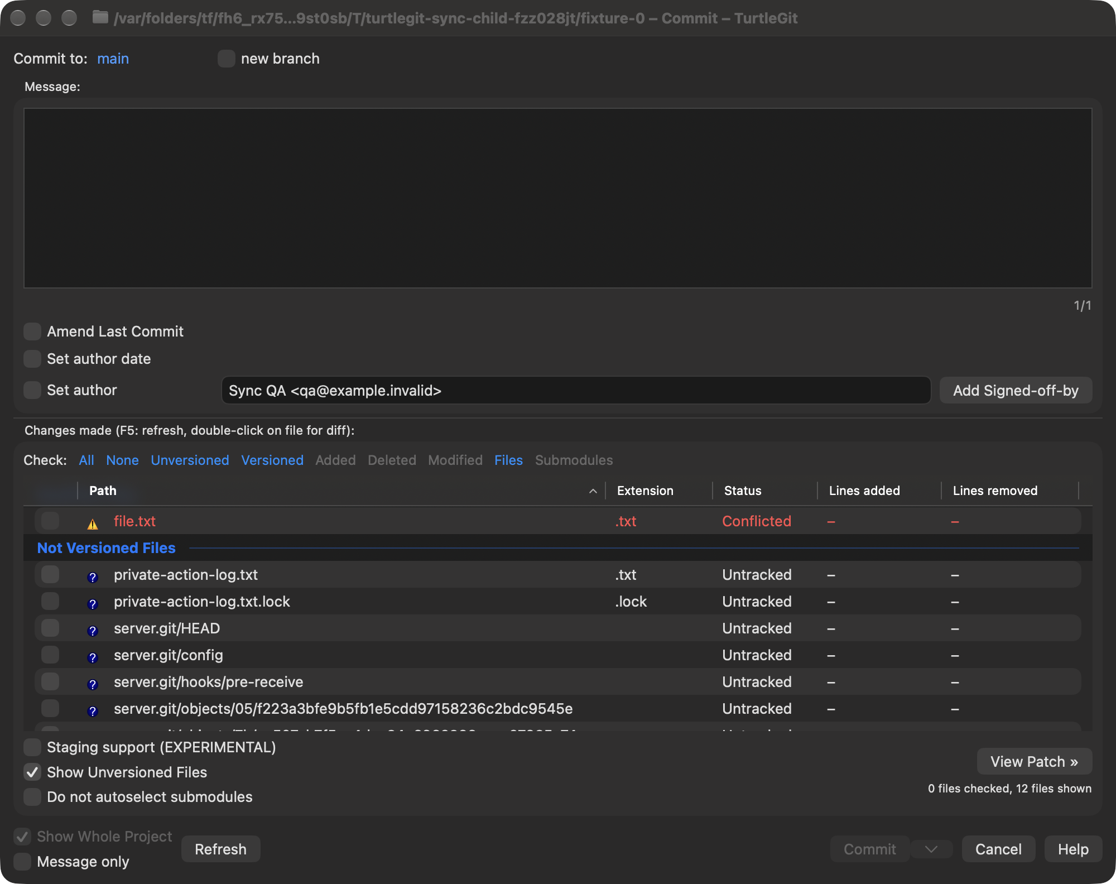Click the Versioned check link
1116x884 pixels.
coord(272,460)
